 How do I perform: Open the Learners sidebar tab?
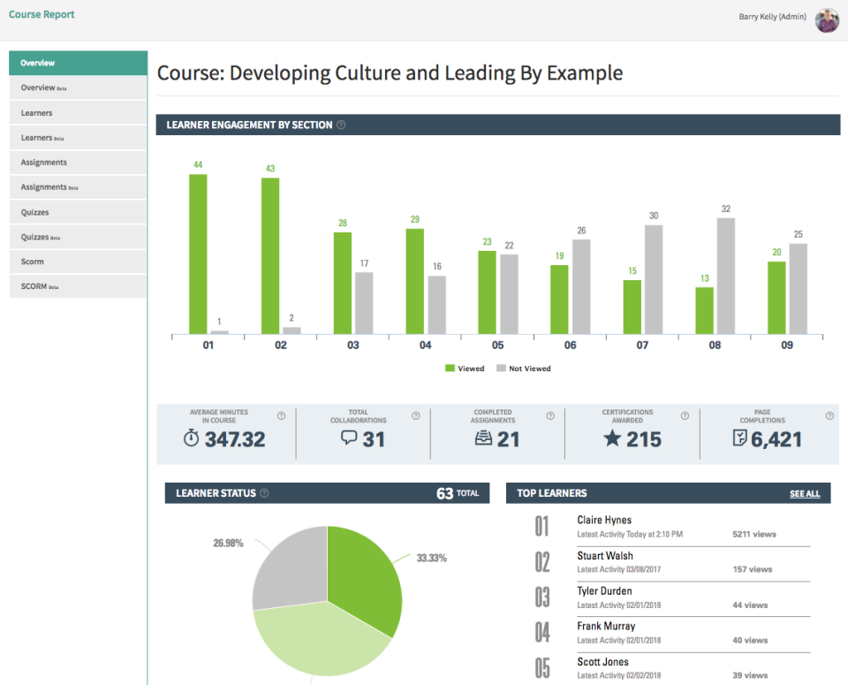tap(78, 113)
